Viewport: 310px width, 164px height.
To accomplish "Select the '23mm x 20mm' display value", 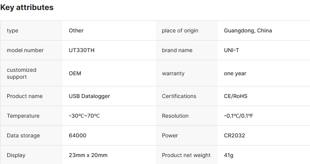I will (88, 155).
